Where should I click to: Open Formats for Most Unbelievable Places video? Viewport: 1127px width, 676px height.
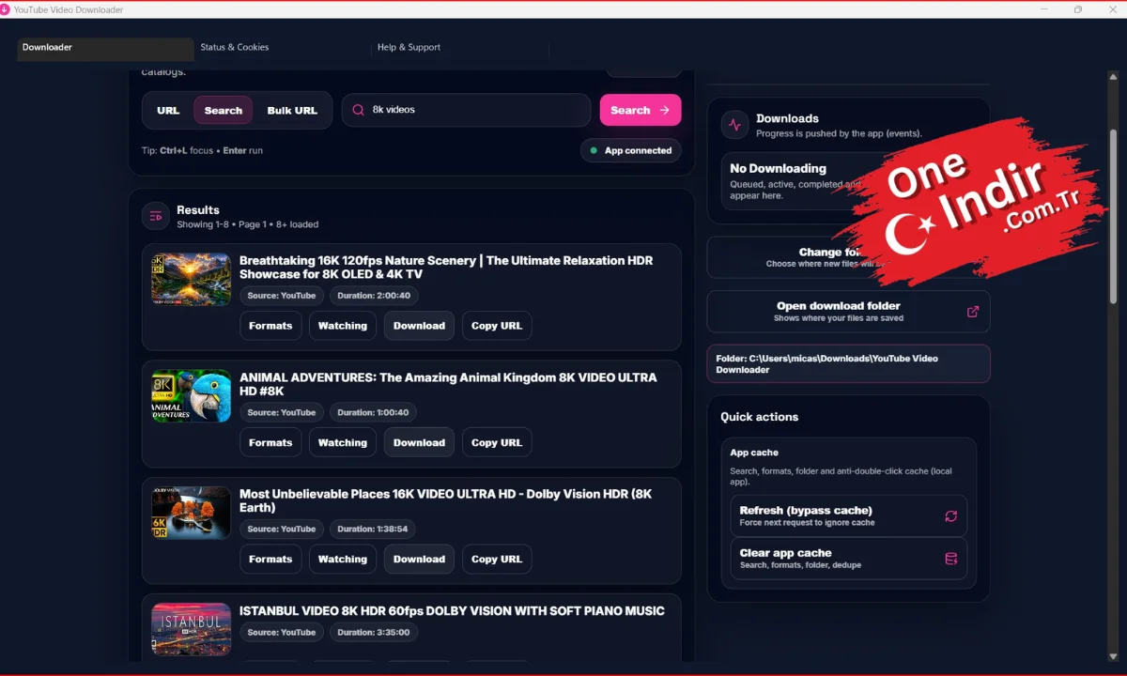(x=270, y=559)
